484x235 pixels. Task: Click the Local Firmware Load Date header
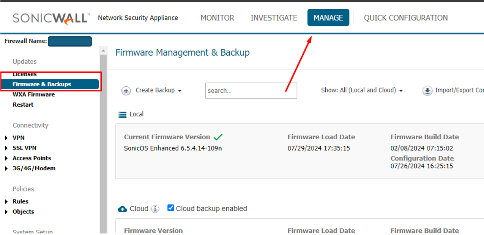pyautogui.click(x=322, y=137)
